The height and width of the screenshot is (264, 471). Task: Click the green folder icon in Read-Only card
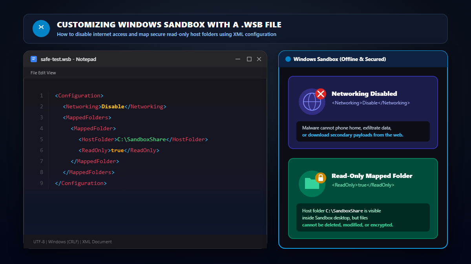(x=312, y=184)
